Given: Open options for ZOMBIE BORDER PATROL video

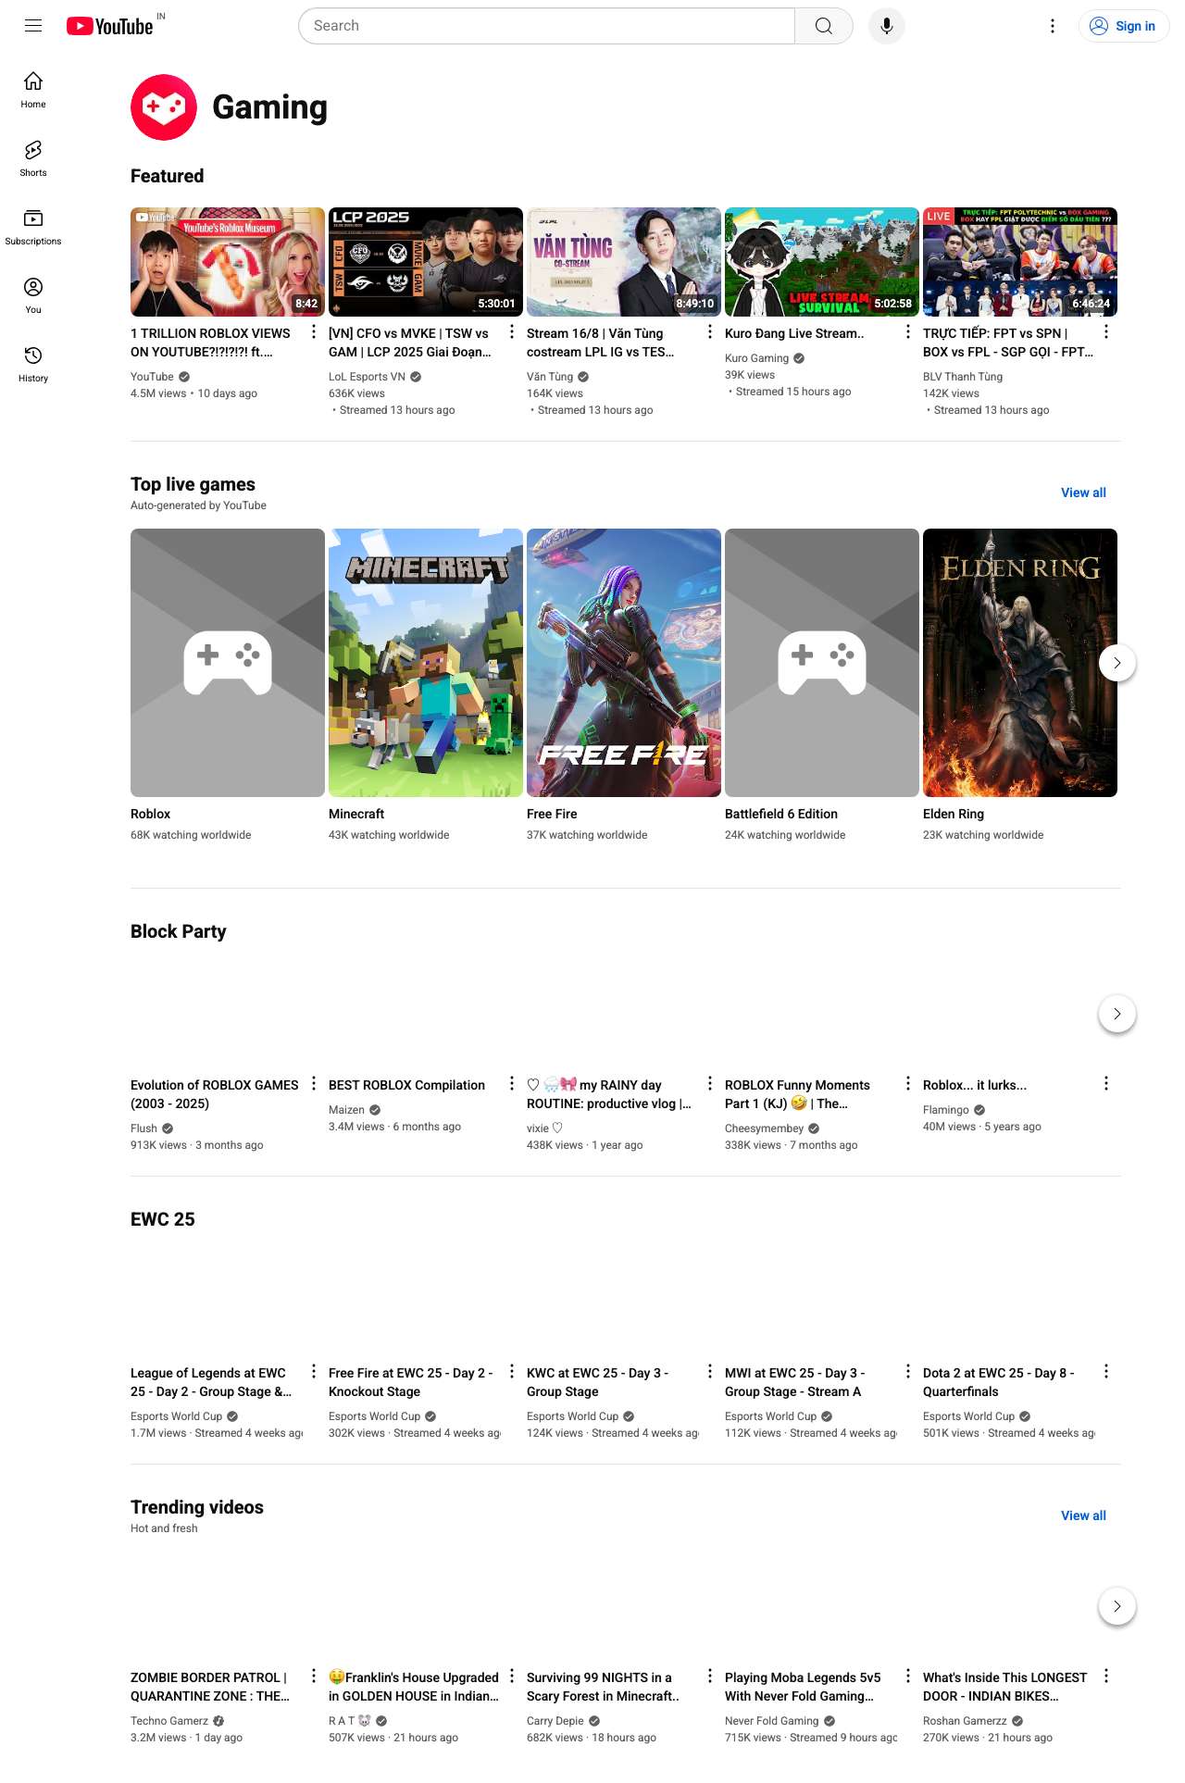Looking at the screenshot, I should point(314,1676).
